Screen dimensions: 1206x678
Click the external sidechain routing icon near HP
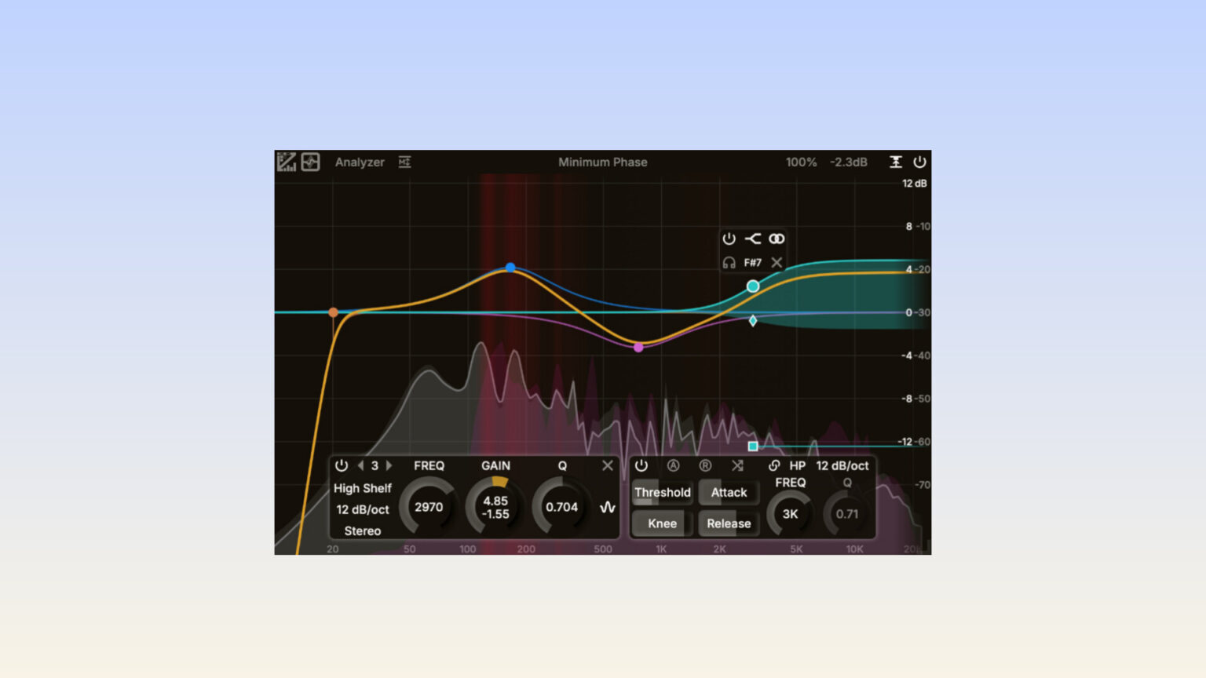pyautogui.click(x=774, y=465)
